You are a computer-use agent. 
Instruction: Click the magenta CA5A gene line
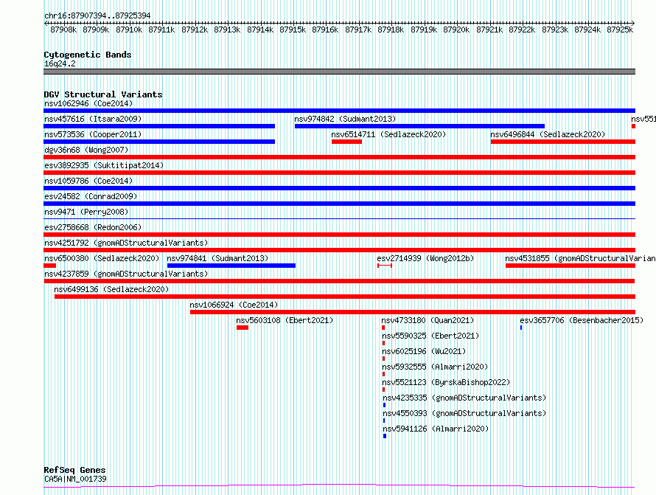(339, 486)
